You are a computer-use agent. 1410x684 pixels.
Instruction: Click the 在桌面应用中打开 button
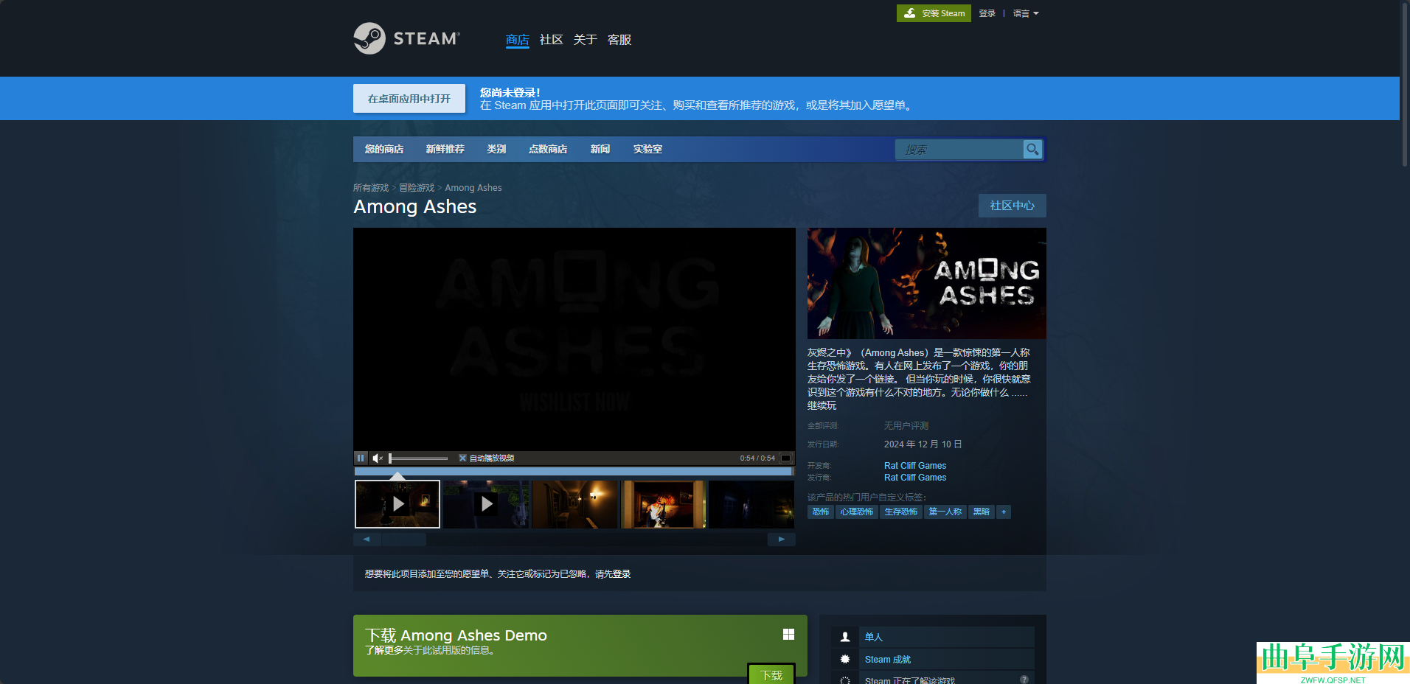(x=409, y=99)
